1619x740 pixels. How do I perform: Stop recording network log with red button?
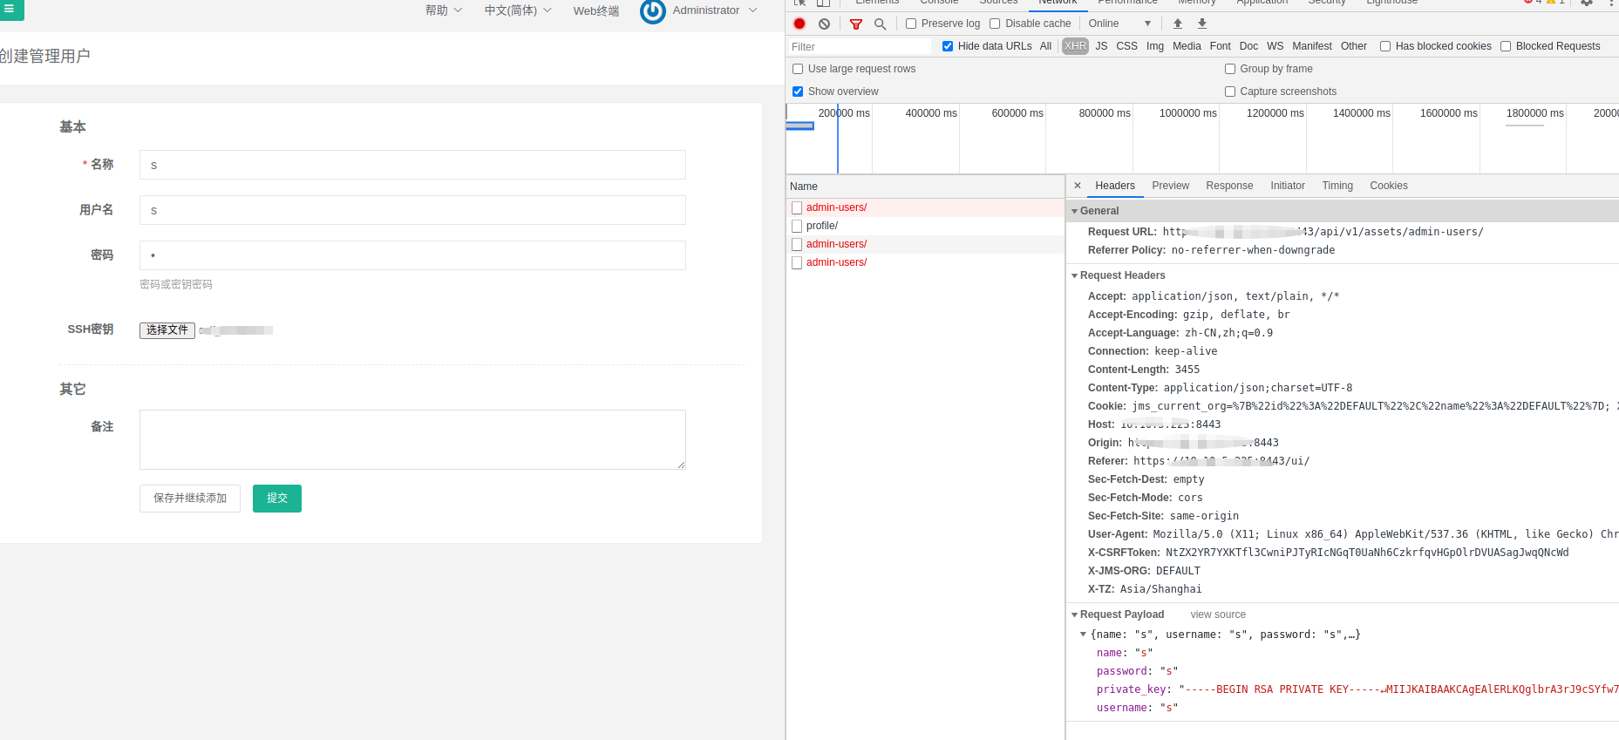tap(799, 24)
